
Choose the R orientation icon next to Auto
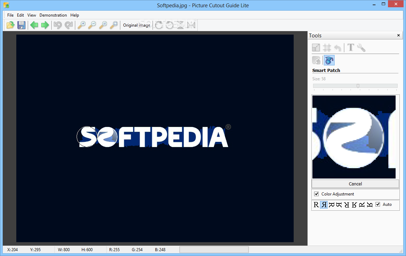(x=370, y=204)
